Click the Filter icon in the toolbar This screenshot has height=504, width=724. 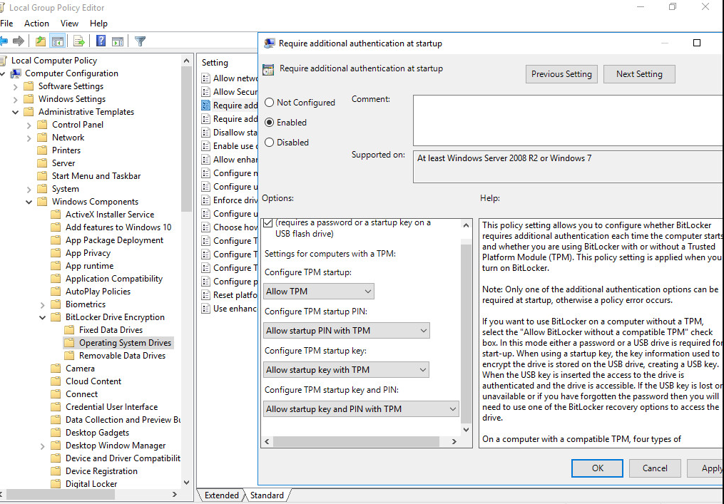141,41
